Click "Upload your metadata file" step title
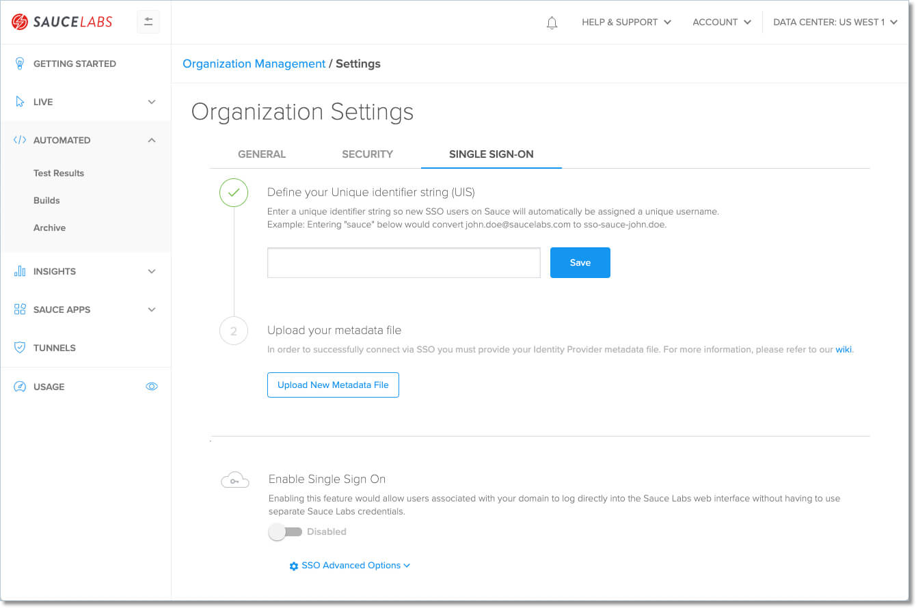Screen dimensions: 916x608 click(x=334, y=330)
